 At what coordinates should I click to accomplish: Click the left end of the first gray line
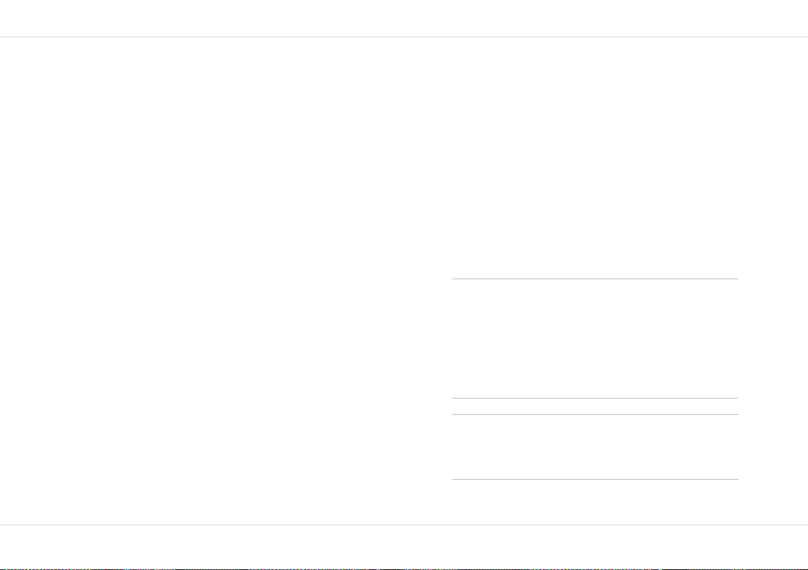454,279
